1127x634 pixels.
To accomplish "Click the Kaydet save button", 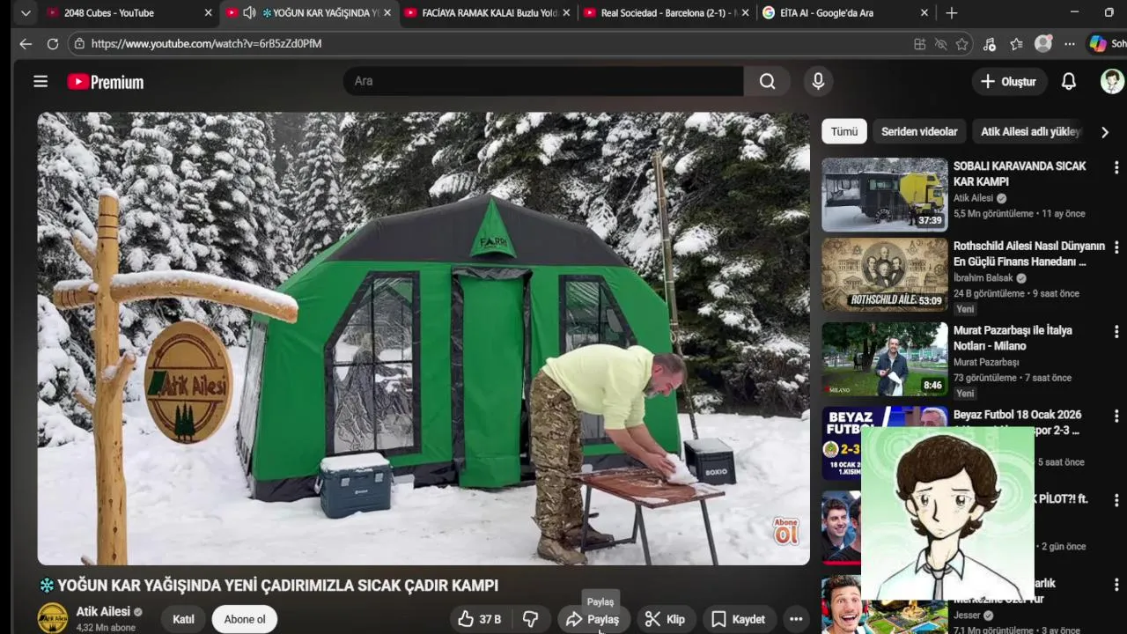I will (739, 619).
